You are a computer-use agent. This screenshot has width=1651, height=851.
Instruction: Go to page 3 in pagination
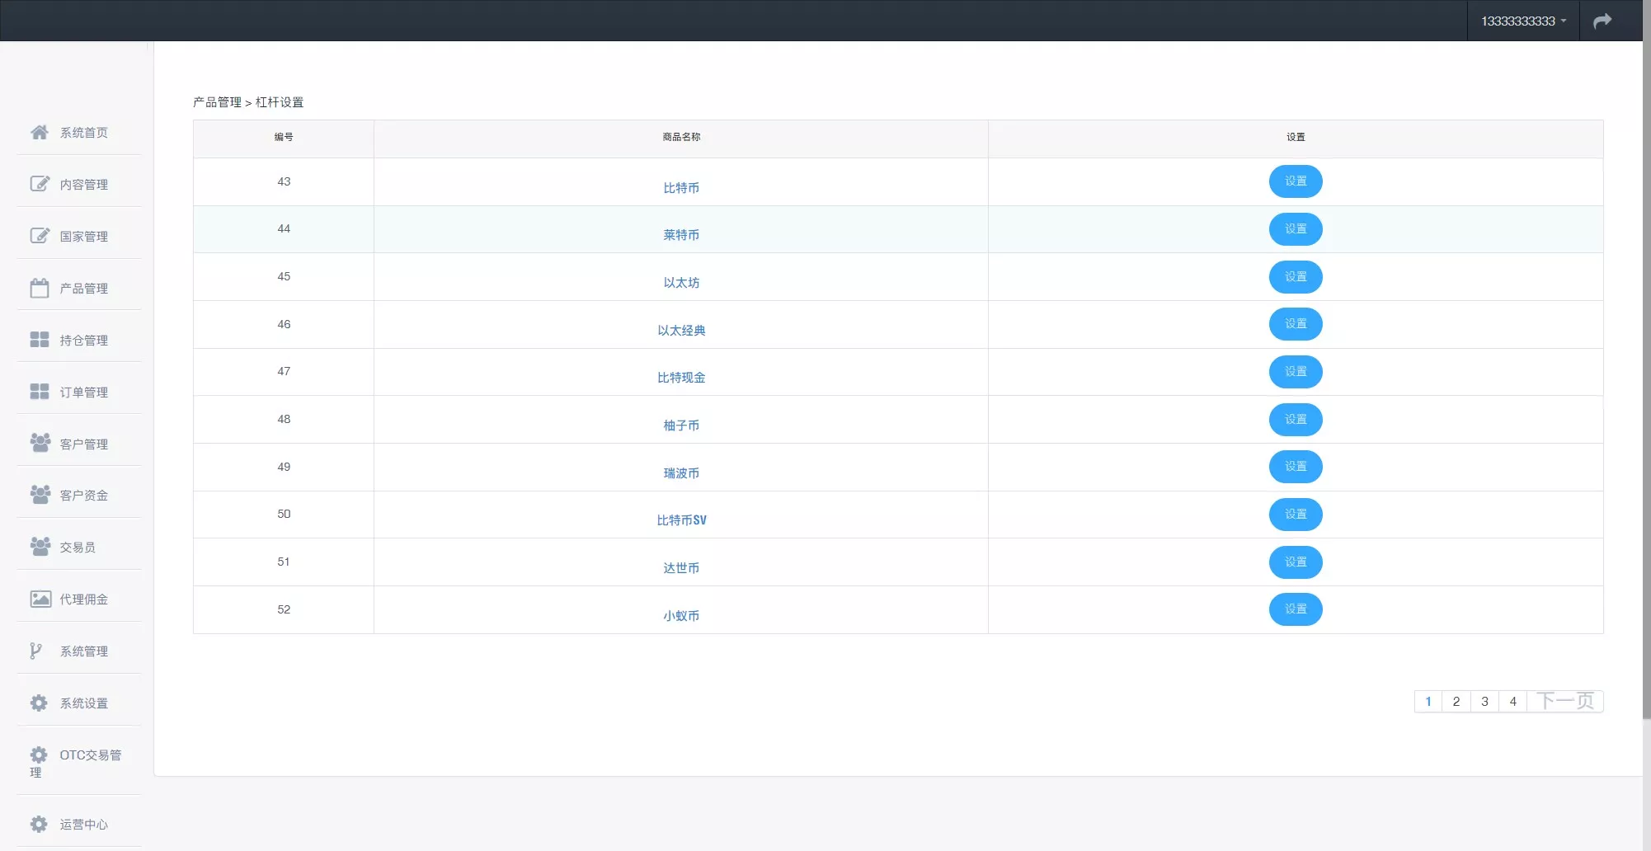[x=1484, y=702]
